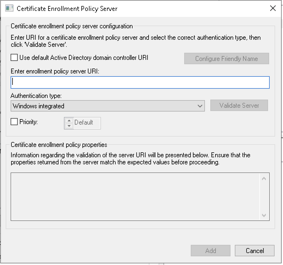Click the priority value field showing Default
The image size is (283, 265).
tap(86, 123)
